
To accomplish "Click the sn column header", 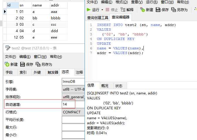I will pyautogui.click(x=25, y=5).
